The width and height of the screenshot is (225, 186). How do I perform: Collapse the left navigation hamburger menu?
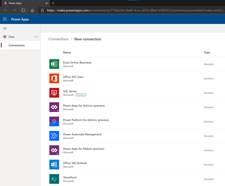(x=5, y=28)
